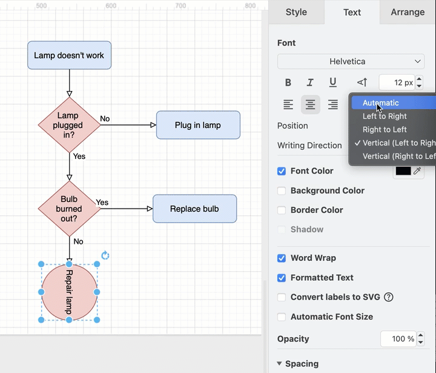Click the No label above Repair lamp
436x373 pixels.
78,241
